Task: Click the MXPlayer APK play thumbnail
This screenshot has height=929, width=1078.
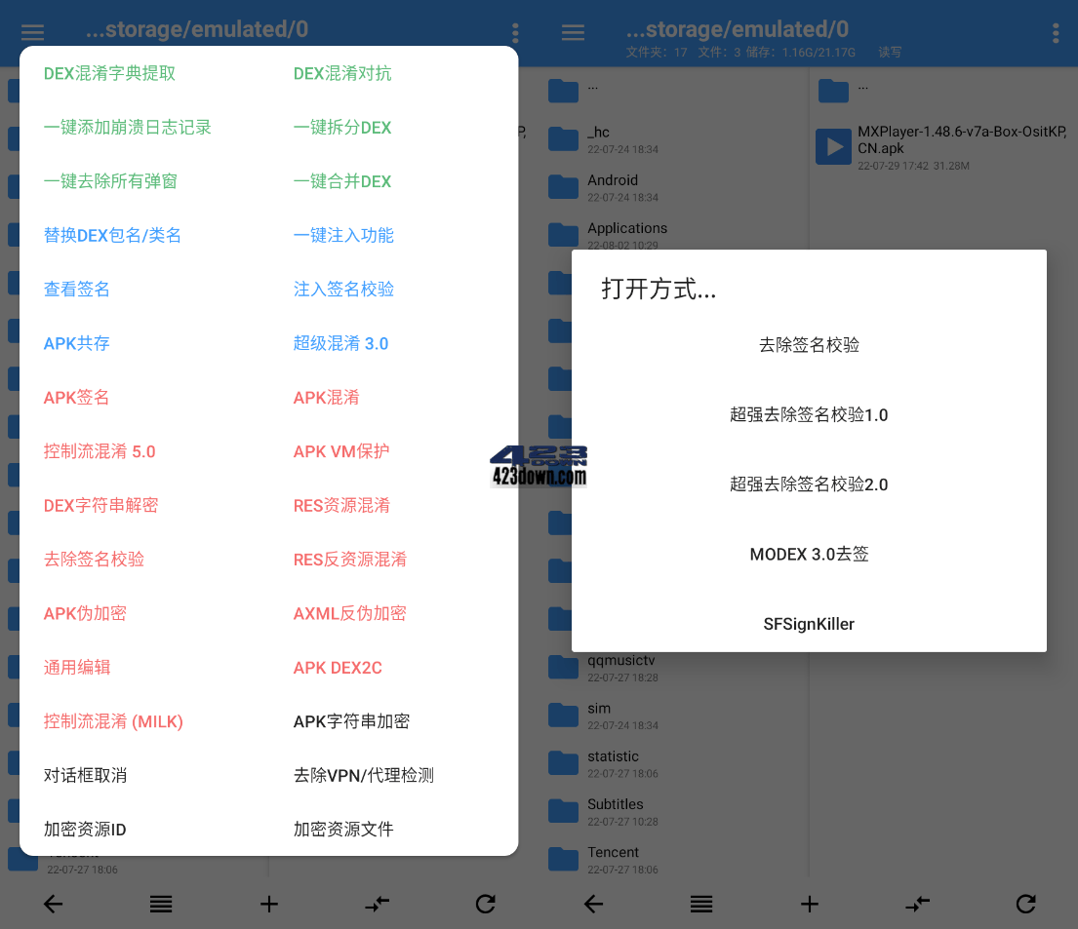Action: coord(833,146)
